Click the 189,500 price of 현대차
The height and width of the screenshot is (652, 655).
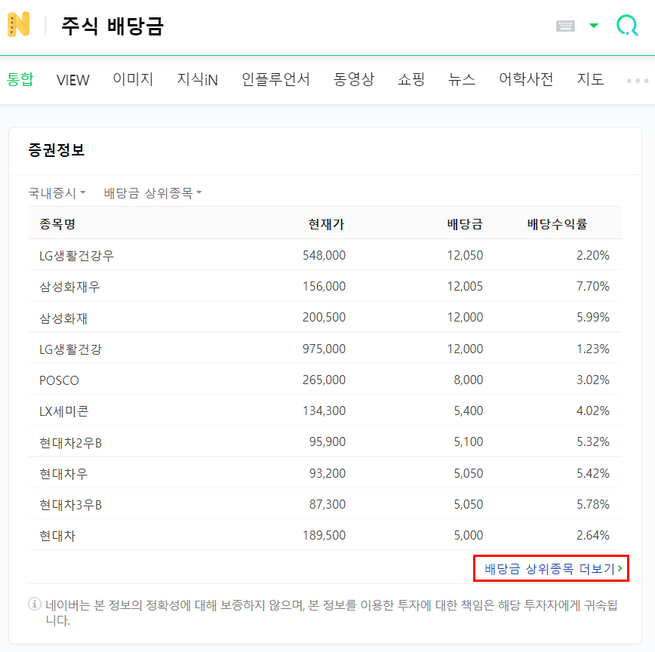tap(324, 535)
